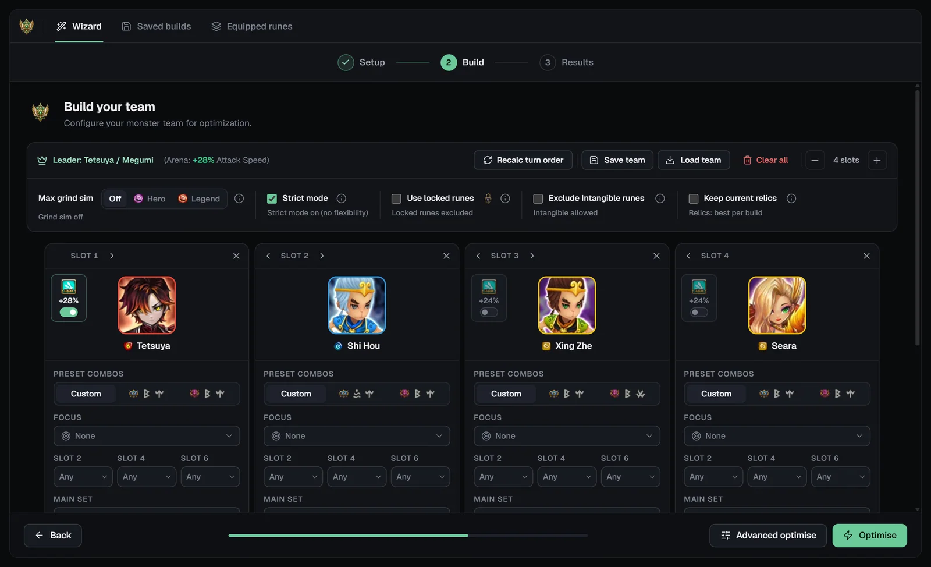
Task: Click info icon for Keep current relics
Action: pos(791,199)
